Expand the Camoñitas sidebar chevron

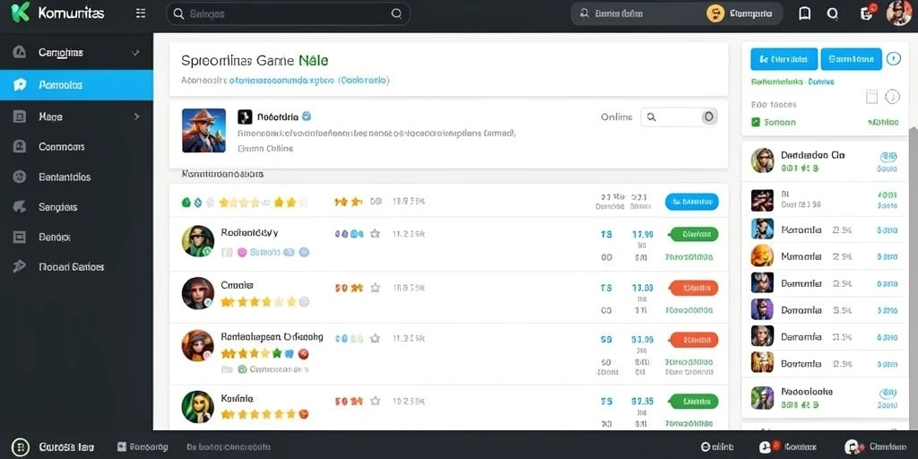(135, 53)
